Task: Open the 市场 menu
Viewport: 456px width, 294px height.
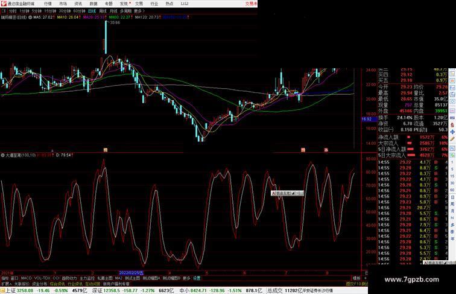Action: tap(63, 4)
